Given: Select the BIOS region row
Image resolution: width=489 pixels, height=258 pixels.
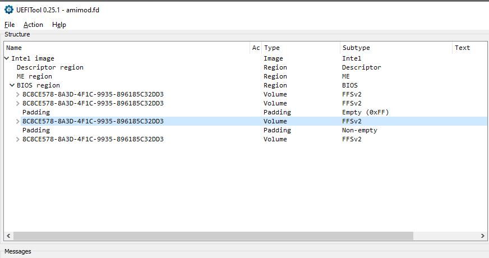Looking at the screenshot, I should pos(246,85).
